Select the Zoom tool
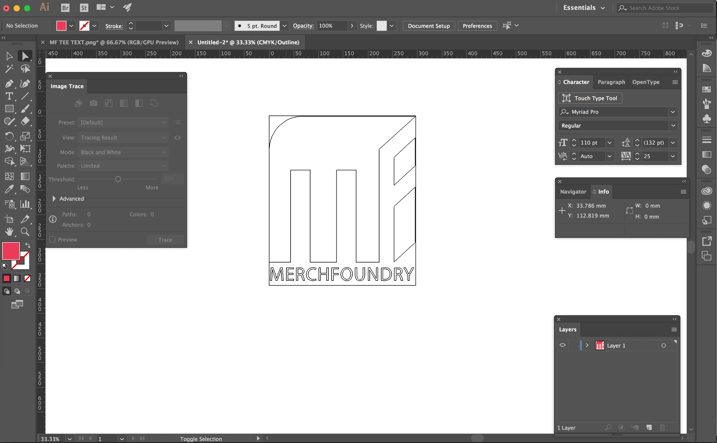Image resolution: width=717 pixels, height=443 pixels. [25, 231]
